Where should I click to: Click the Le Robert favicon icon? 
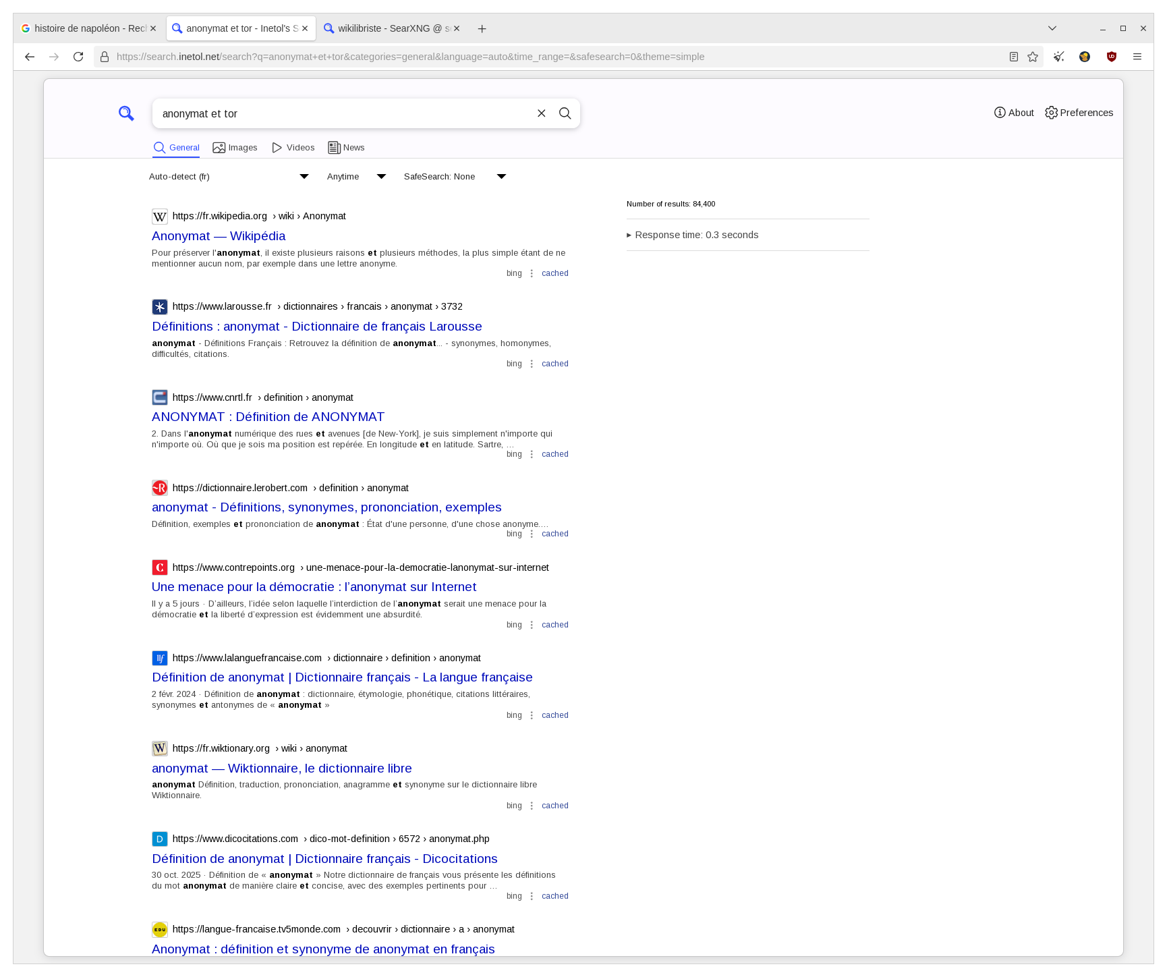coord(159,488)
